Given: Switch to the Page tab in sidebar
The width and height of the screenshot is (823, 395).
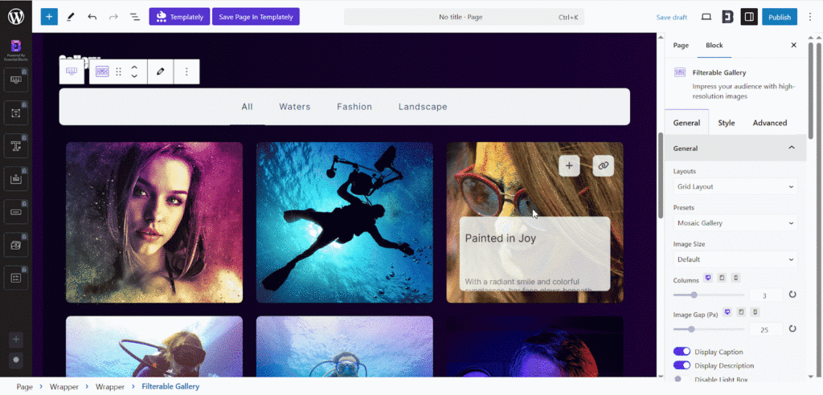Looking at the screenshot, I should [681, 45].
